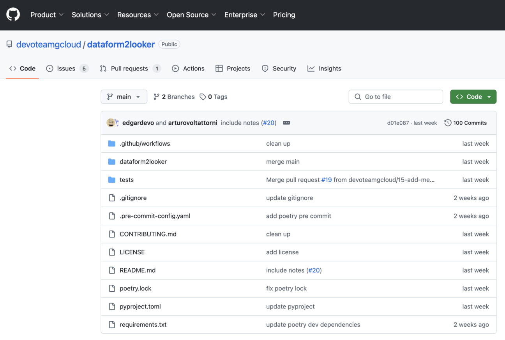The image size is (505, 340).
Task: Click the edgardevo commit author avatar
Action: (x=111, y=123)
